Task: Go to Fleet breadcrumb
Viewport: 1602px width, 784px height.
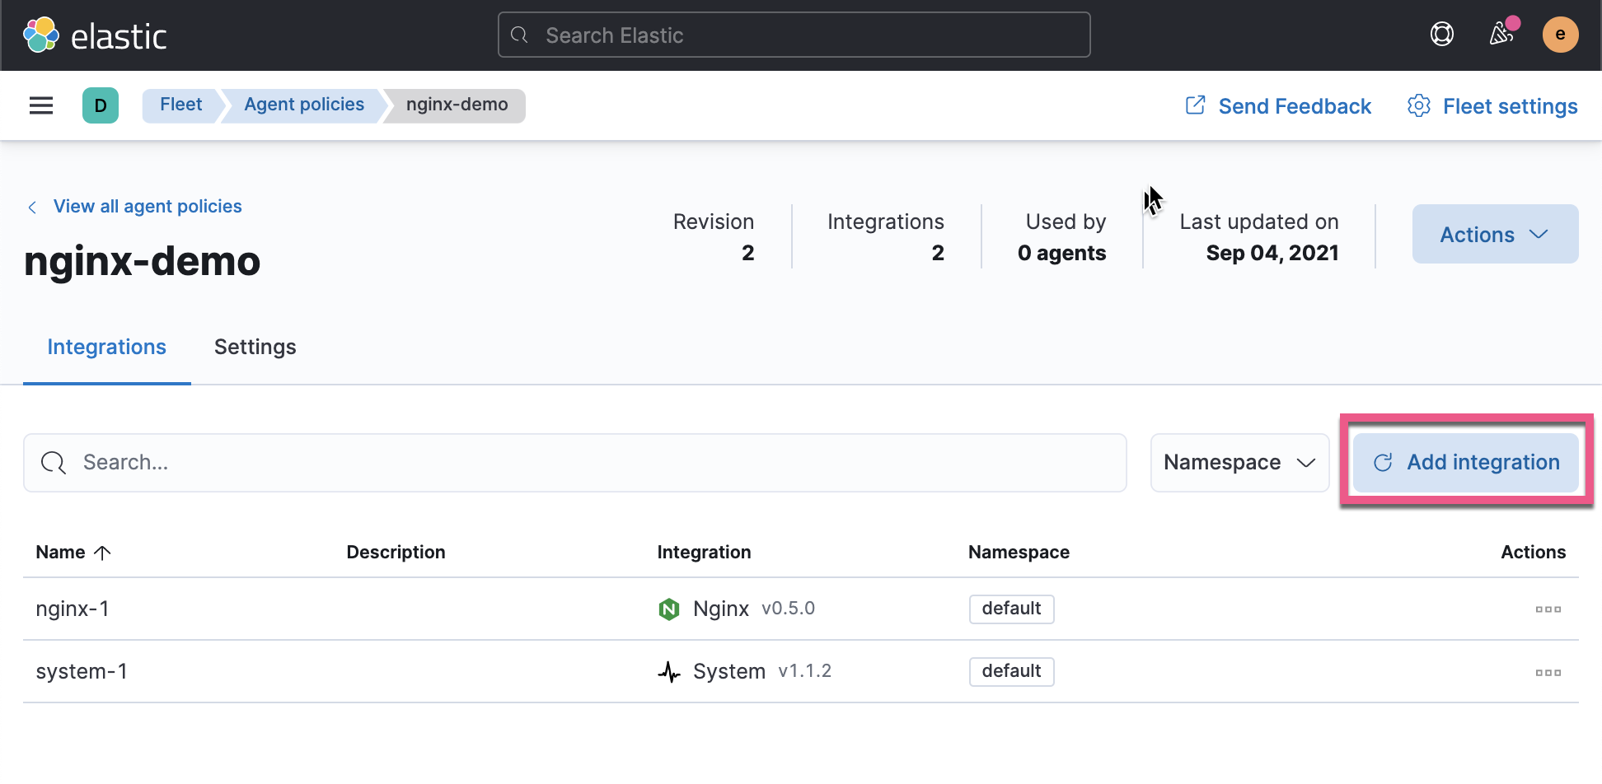Action: click(181, 105)
